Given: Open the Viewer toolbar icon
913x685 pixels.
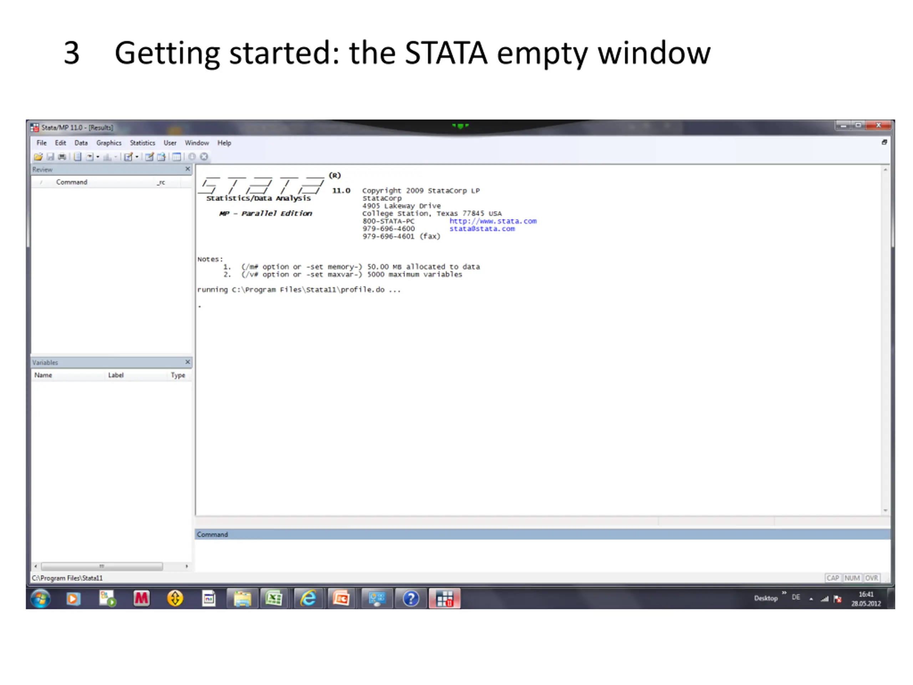Looking at the screenshot, I should pos(90,157).
